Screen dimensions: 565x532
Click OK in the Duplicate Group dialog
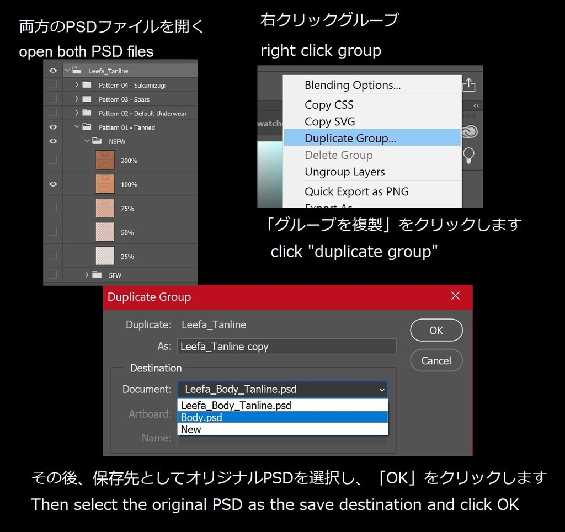[436, 330]
